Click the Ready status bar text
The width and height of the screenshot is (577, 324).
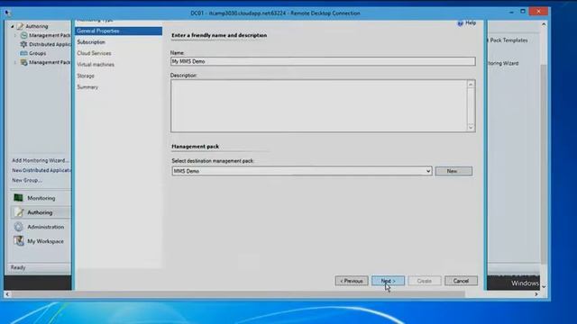(18, 268)
